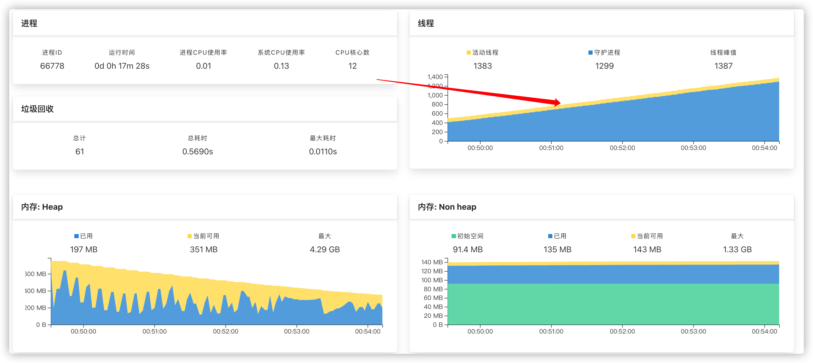This screenshot has height=363, width=813.
Task: Click the process ID value 66778
Action: click(x=52, y=66)
